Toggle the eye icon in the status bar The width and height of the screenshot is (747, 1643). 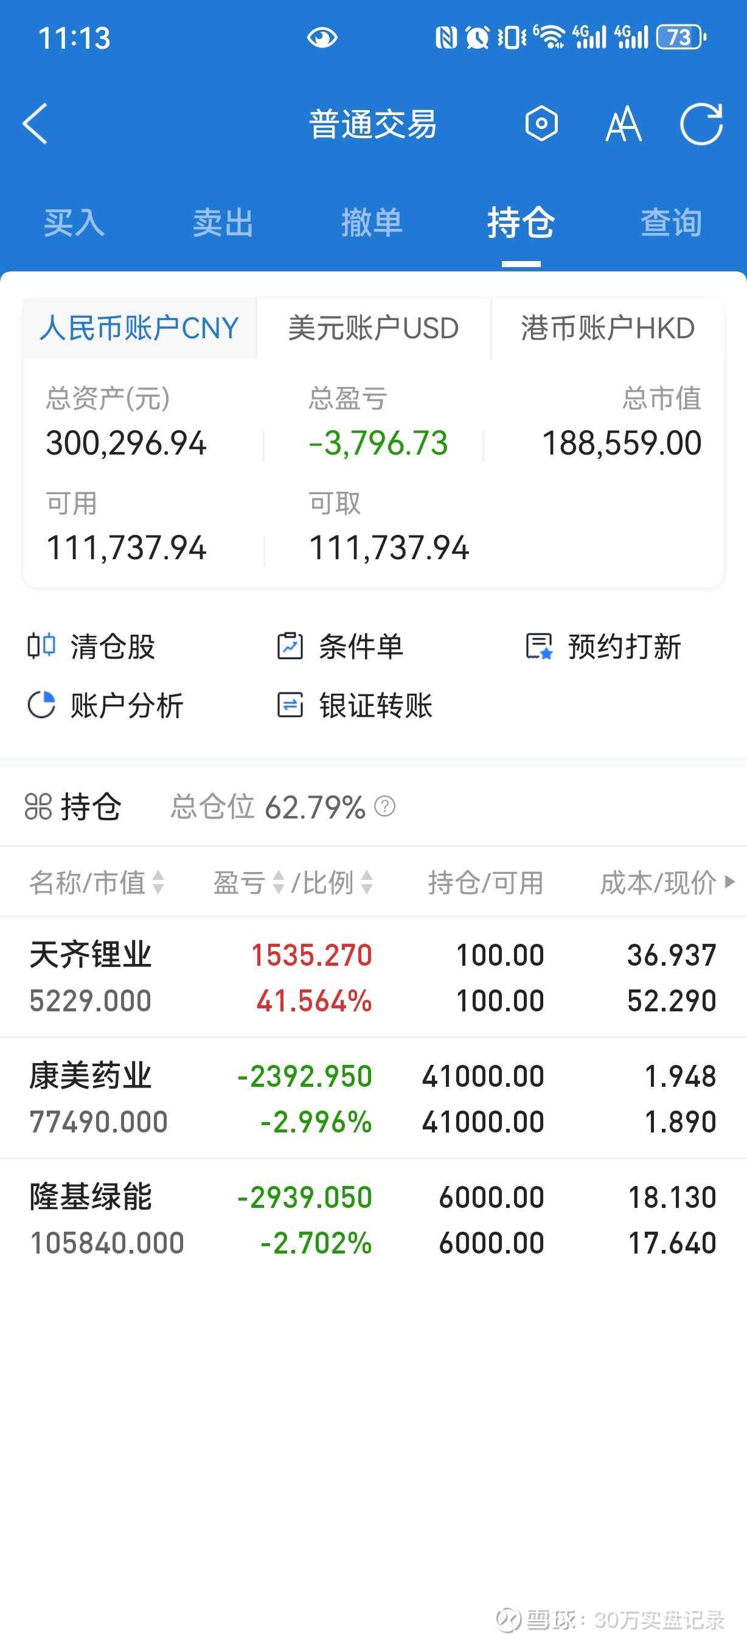(322, 38)
